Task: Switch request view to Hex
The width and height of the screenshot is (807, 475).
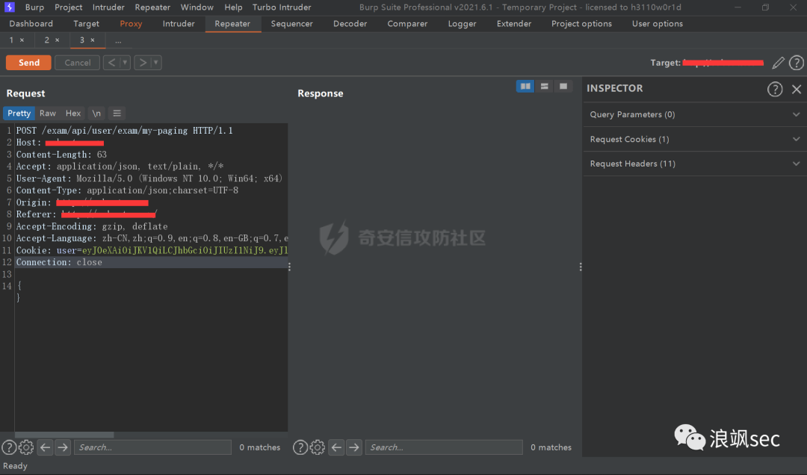Action: point(73,114)
